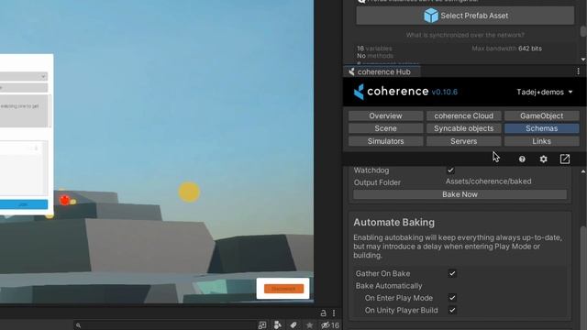Click Select Prefab Asset button
587x330 pixels.
coord(465,16)
